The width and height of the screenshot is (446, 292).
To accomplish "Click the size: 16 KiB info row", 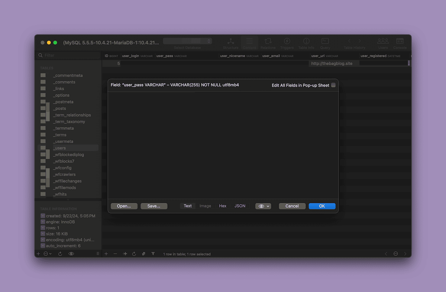I will click(54, 234).
